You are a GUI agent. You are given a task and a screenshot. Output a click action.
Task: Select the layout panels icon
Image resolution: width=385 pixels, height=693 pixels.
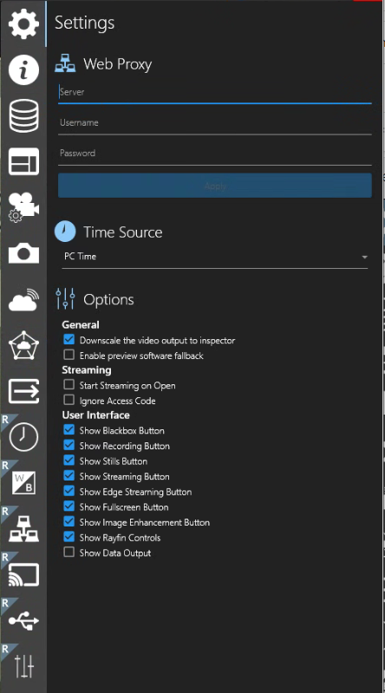(23, 161)
